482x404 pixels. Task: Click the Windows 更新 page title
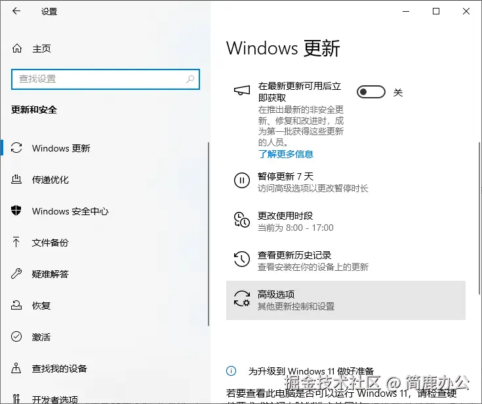[x=283, y=49]
